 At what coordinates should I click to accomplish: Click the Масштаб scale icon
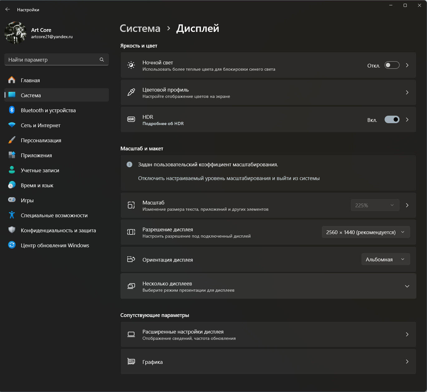coord(131,205)
